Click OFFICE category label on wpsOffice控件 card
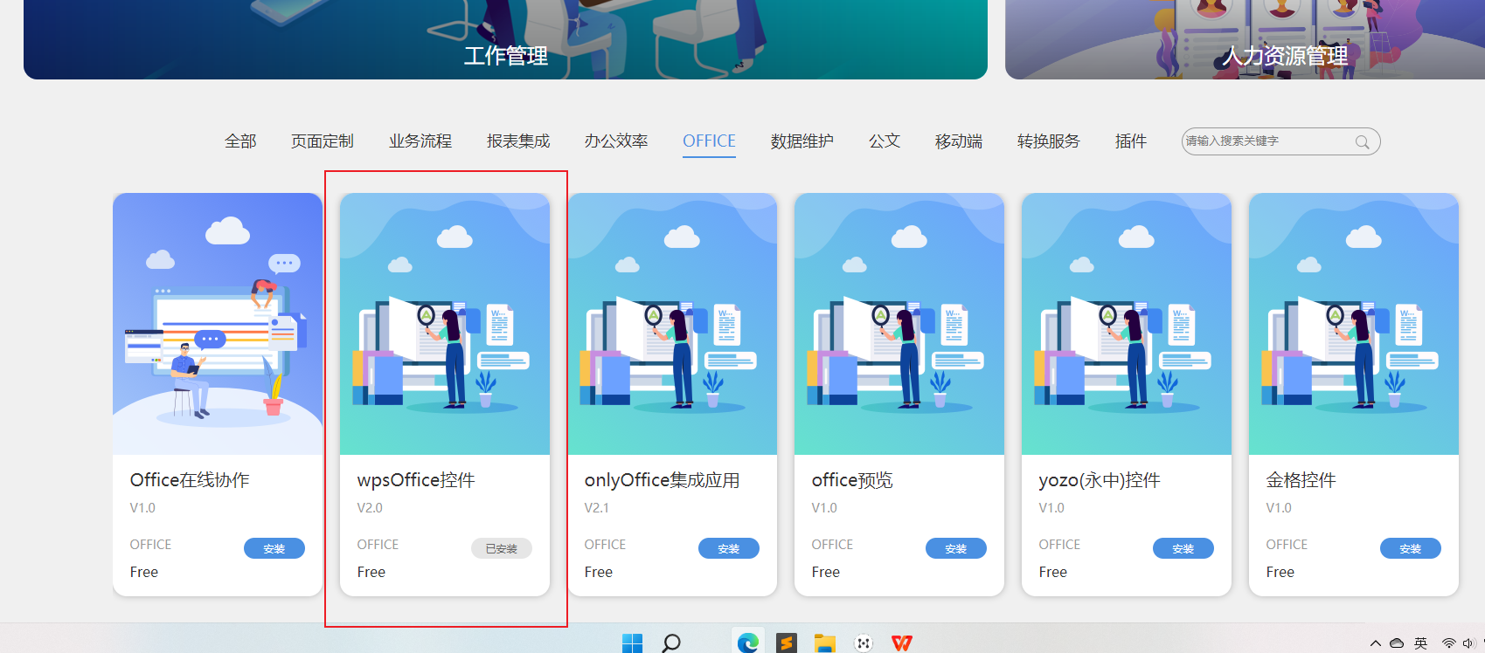The image size is (1485, 653). click(x=378, y=545)
